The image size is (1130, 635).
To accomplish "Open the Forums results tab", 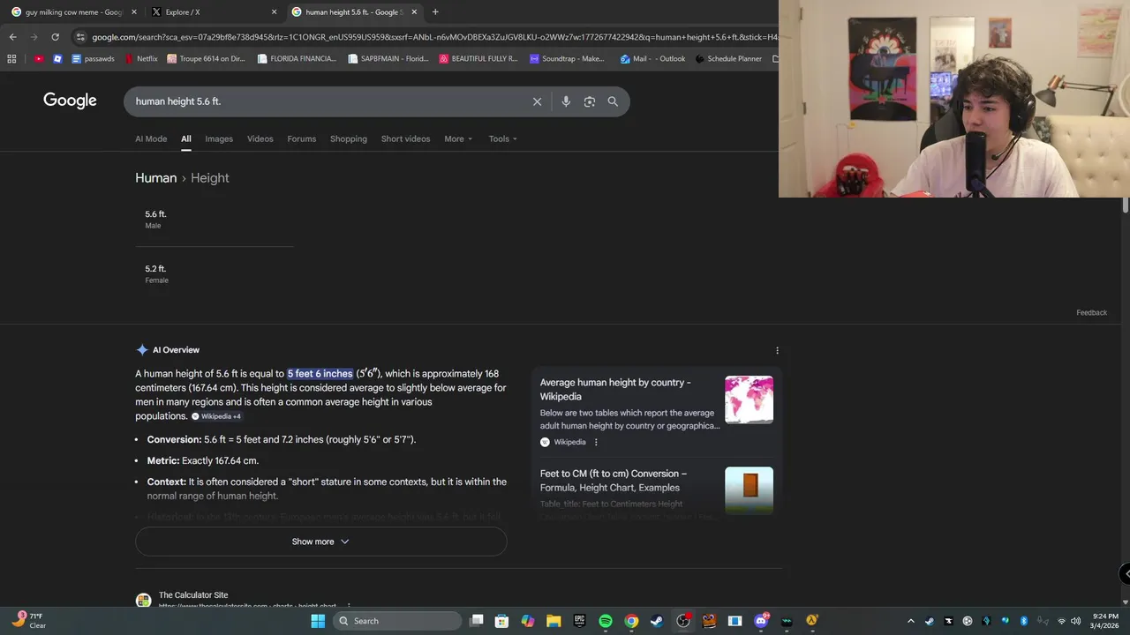I will (301, 138).
